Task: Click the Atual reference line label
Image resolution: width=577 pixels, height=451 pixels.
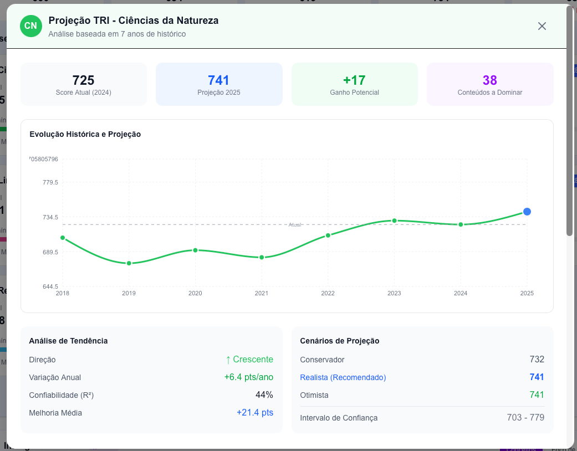Action: 295,224
